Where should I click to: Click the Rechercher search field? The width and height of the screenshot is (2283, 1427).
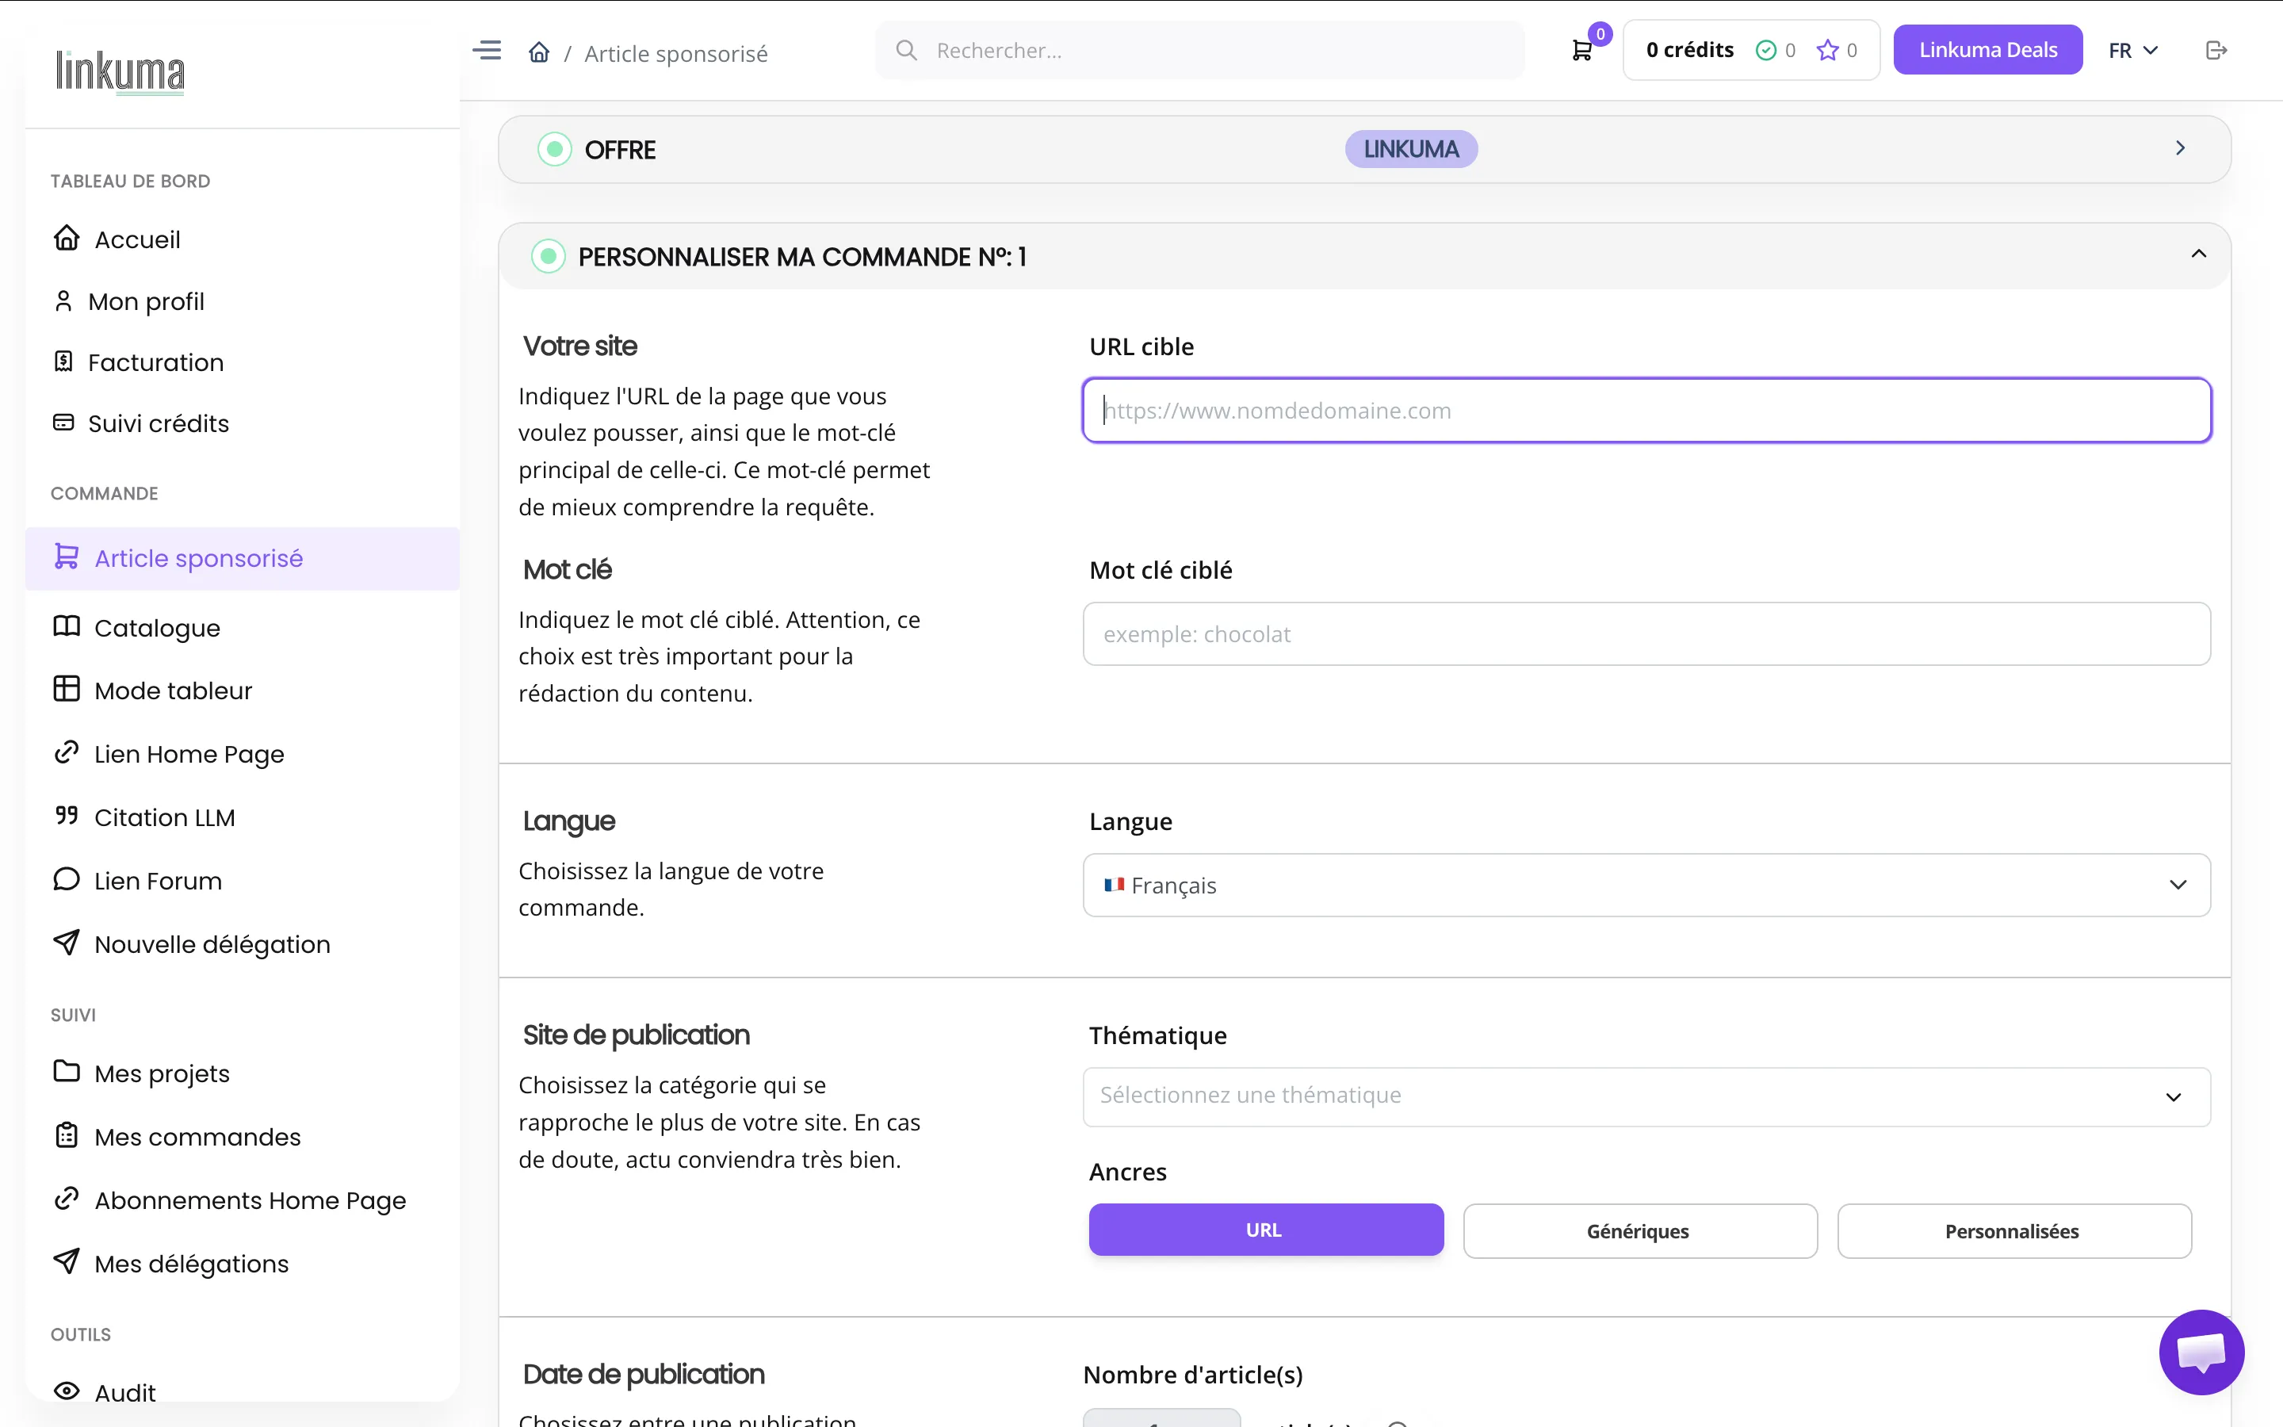click(1199, 50)
